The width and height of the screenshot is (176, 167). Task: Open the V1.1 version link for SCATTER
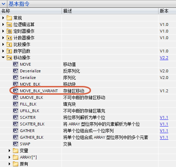click(164, 117)
